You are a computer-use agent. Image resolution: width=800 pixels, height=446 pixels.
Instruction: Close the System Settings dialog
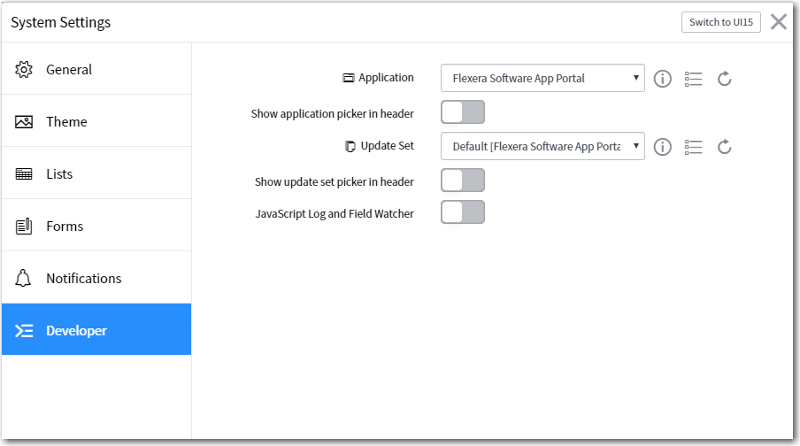point(779,22)
